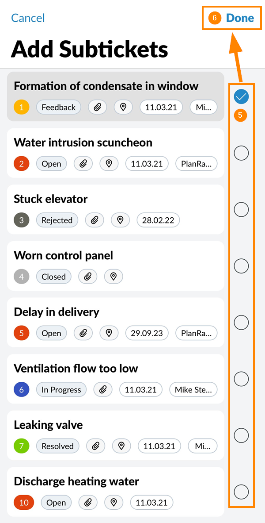The width and height of the screenshot is (265, 523).
Task: Select the Stuck elevator ticket checkbox
Action: point(241,209)
